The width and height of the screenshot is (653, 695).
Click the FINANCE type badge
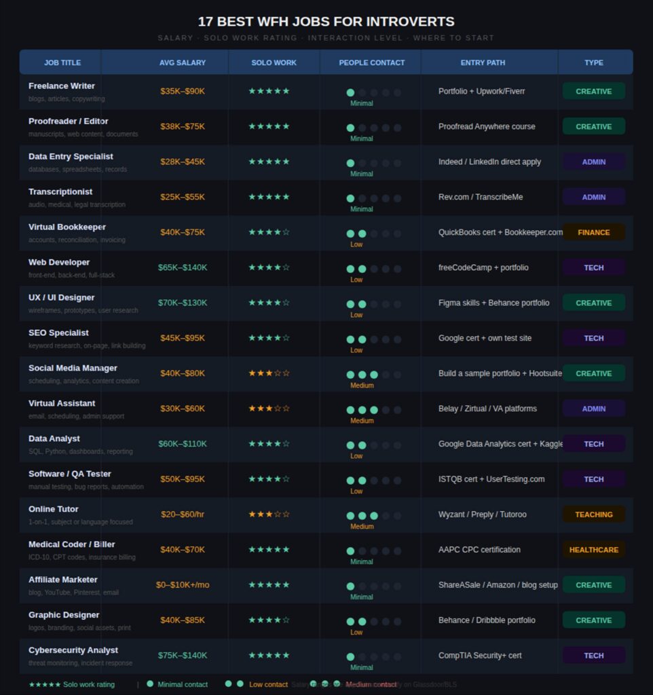(593, 232)
